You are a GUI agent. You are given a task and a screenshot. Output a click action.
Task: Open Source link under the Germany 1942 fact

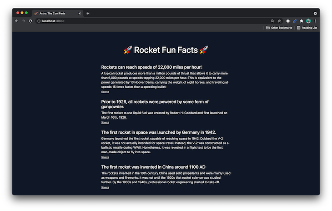tap(105, 157)
